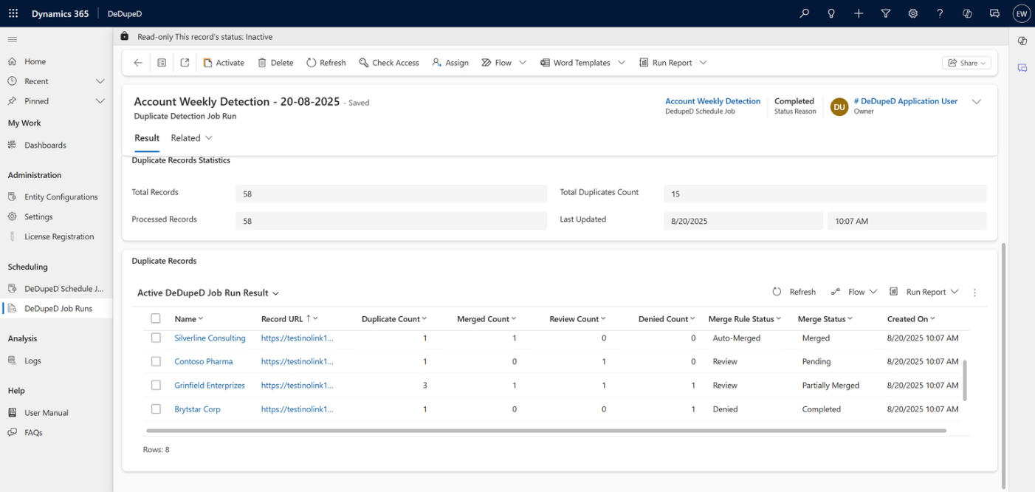
Task: Tick the Contoso Pharma row checkbox
Action: (x=156, y=361)
